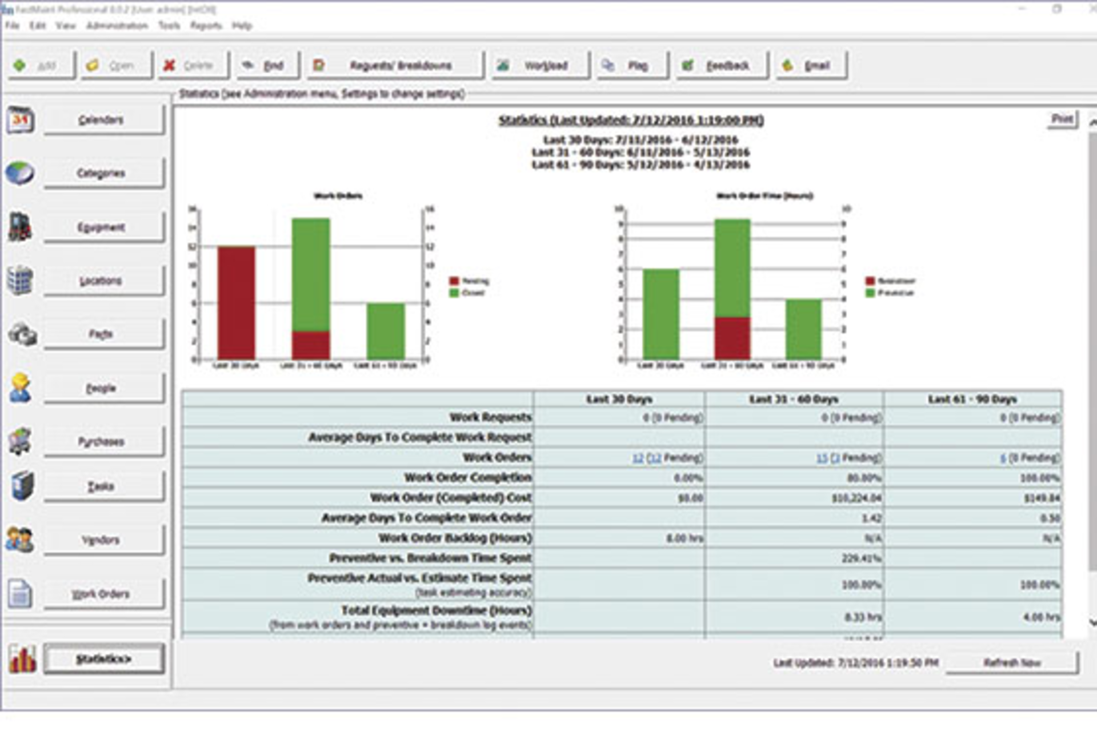The height and width of the screenshot is (731, 1097).
Task: Open the Requests/Breakdowns toolbar button
Action: coord(395,66)
